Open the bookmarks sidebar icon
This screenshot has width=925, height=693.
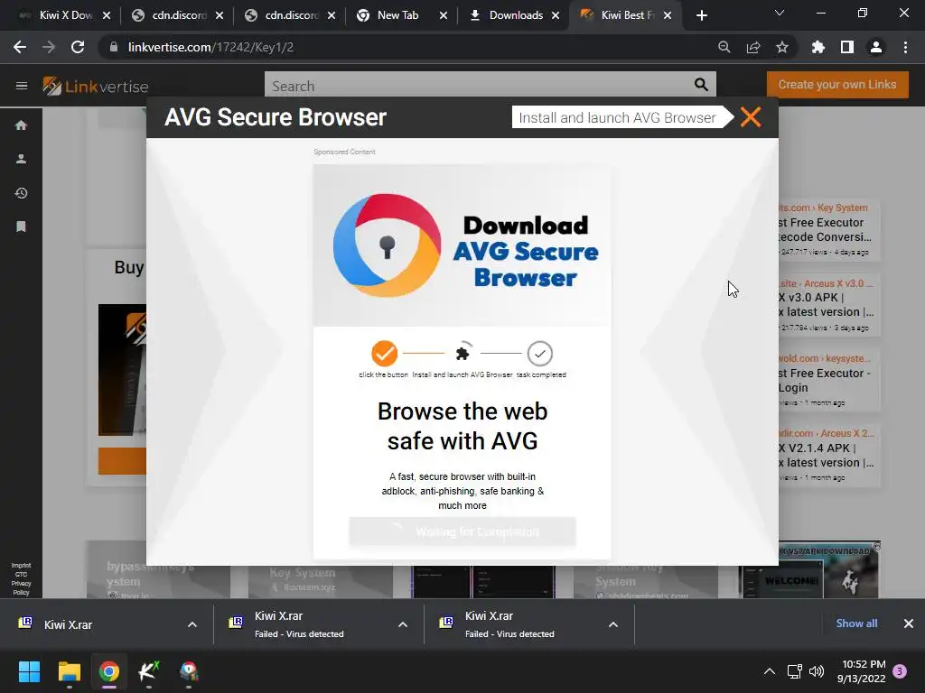click(x=22, y=226)
